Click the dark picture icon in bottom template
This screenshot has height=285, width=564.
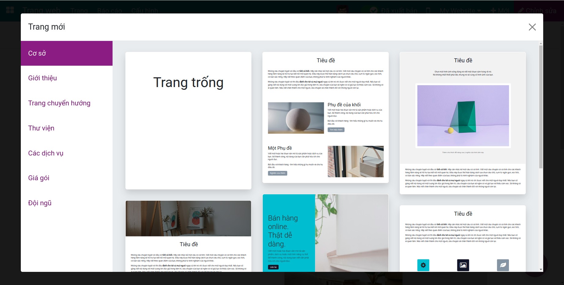coord(463,265)
